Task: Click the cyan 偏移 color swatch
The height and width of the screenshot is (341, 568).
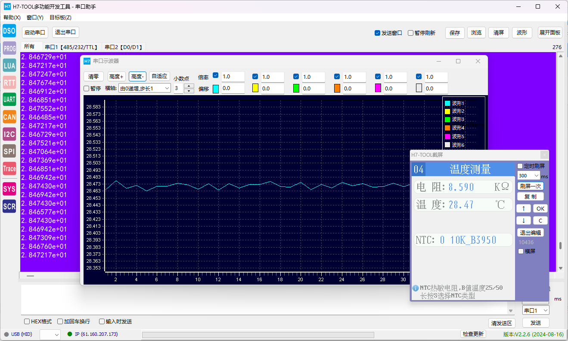Action: pyautogui.click(x=216, y=88)
